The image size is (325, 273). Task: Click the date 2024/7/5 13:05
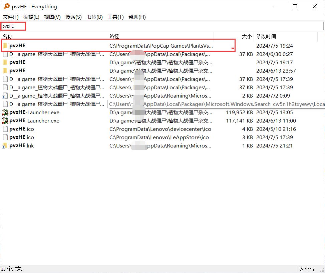pos(275,112)
